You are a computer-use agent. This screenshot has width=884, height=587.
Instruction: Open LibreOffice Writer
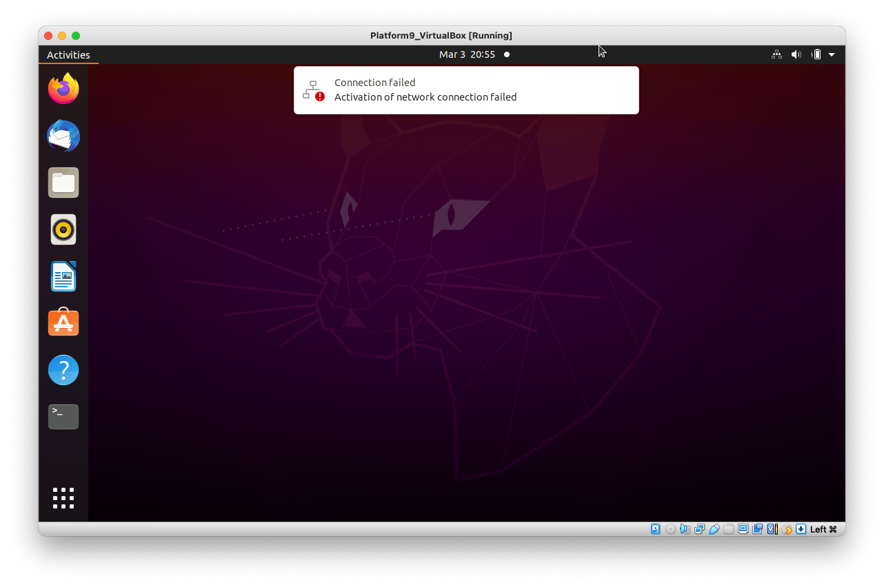click(x=63, y=276)
